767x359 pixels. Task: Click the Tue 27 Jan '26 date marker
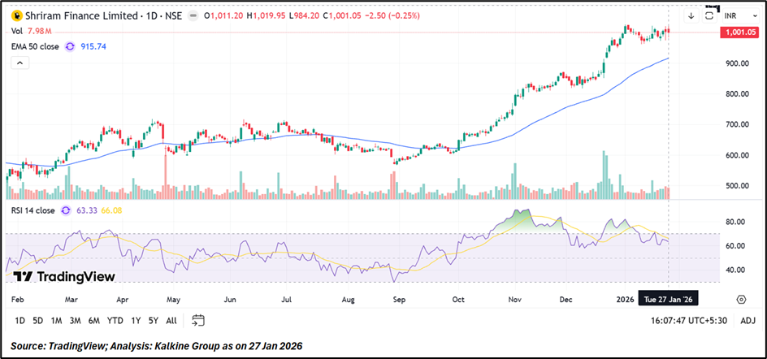pyautogui.click(x=668, y=299)
